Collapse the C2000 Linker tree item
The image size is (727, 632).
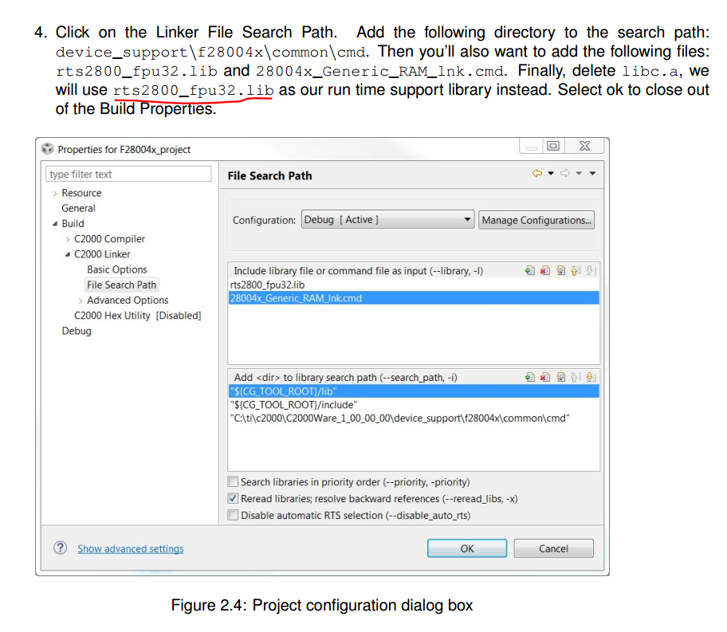click(x=68, y=253)
